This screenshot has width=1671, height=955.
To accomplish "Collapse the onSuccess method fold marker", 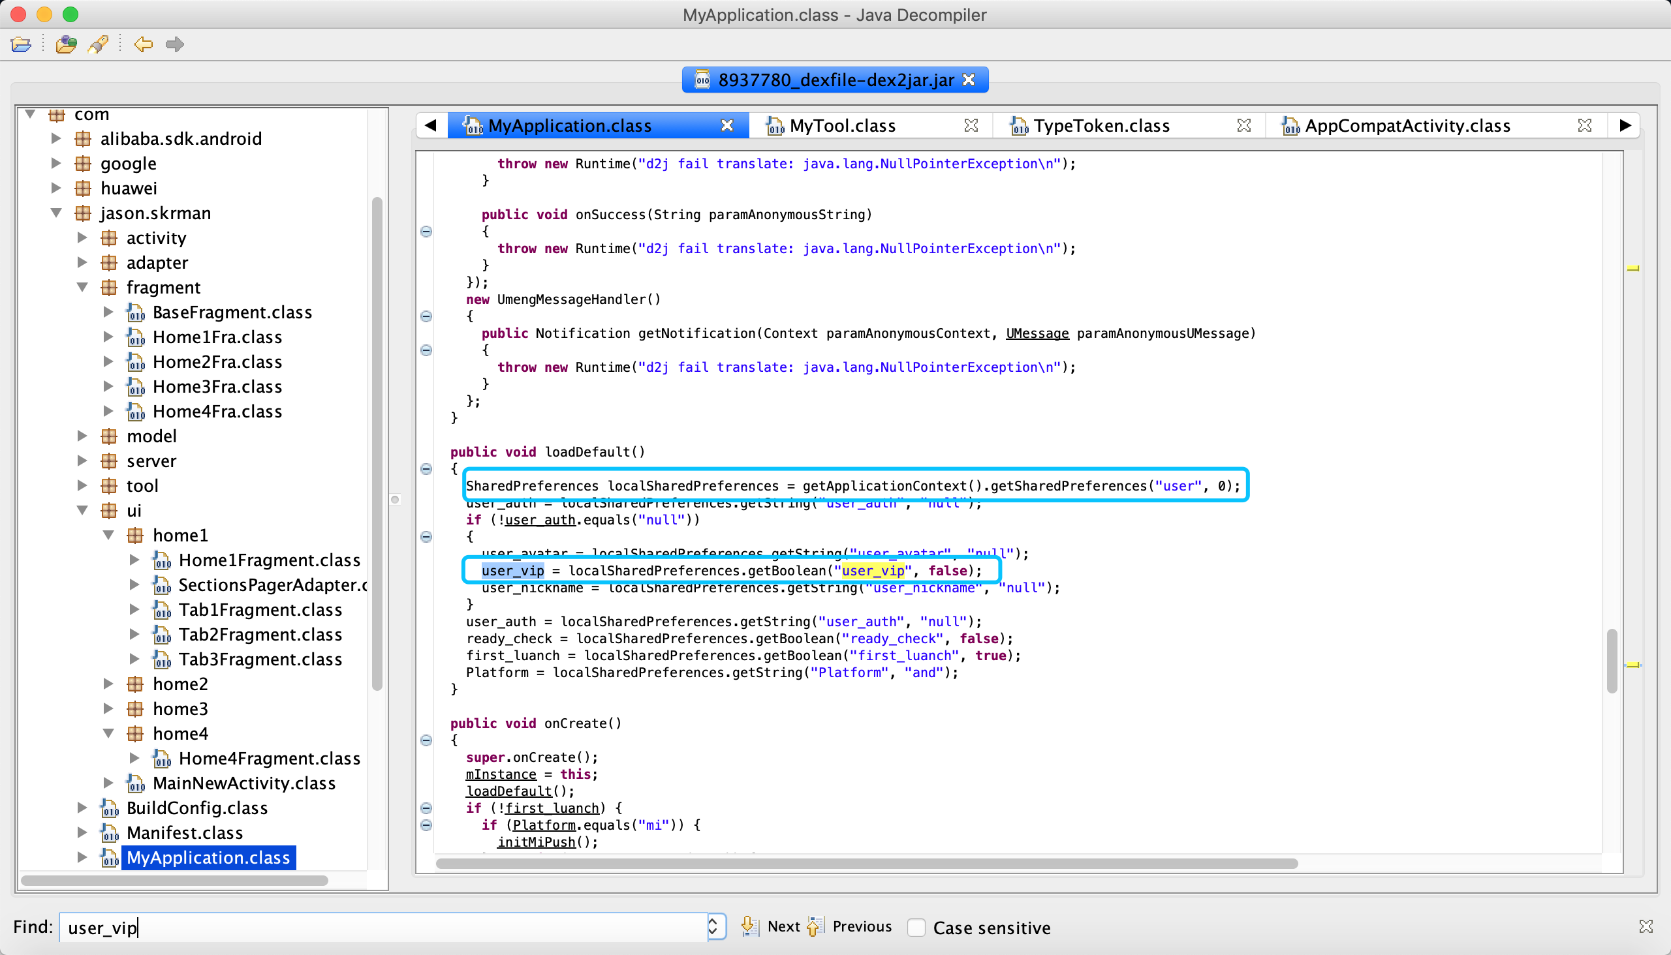I will click(427, 232).
